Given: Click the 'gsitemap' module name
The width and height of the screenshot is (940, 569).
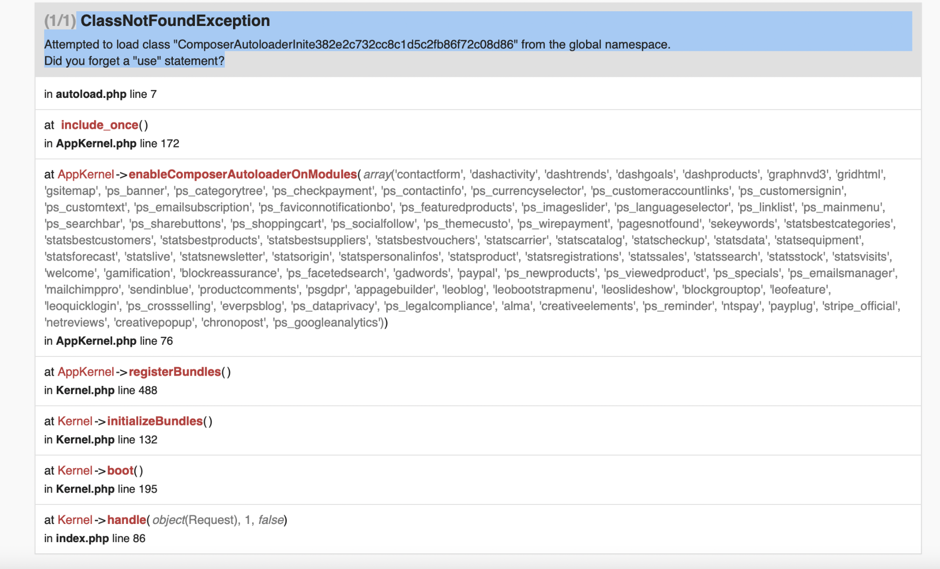Looking at the screenshot, I should [x=70, y=191].
